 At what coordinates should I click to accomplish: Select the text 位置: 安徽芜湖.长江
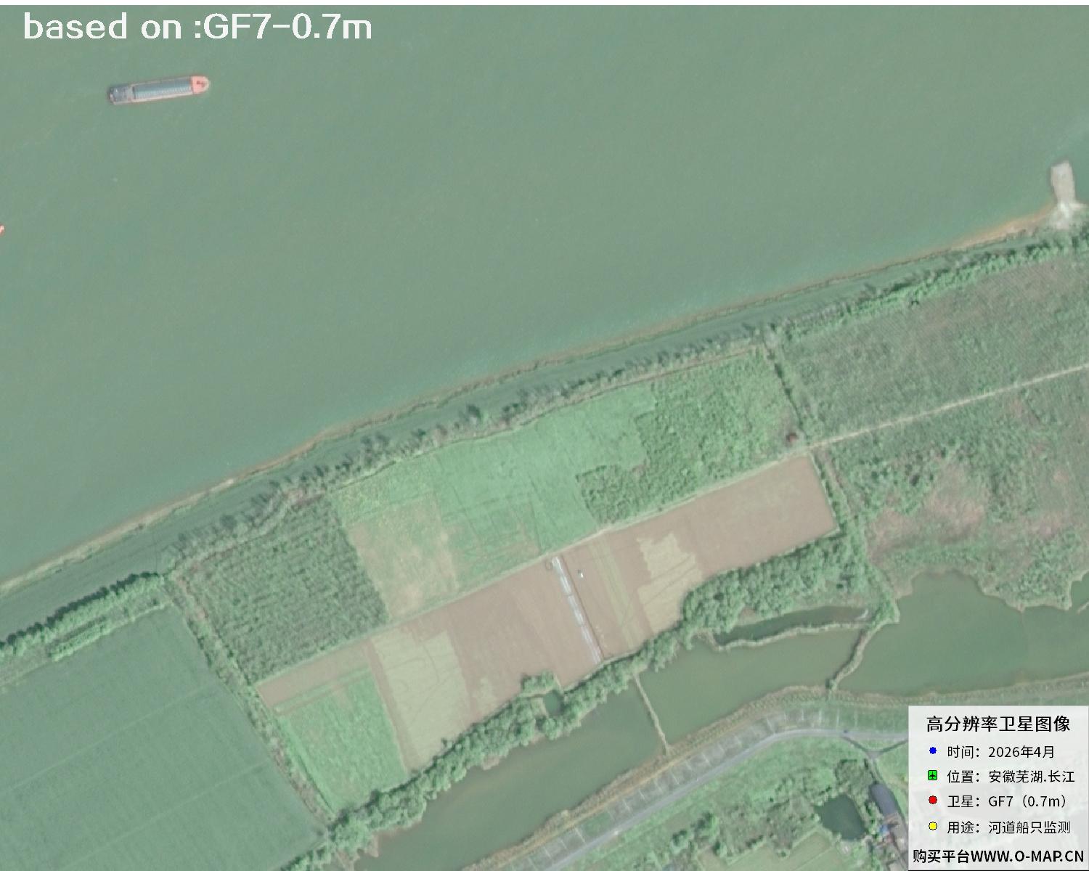pyautogui.click(x=1011, y=777)
